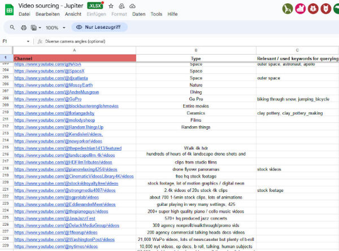339x251 pixels.
Task: Open the @melodysheep YouTube link
Action: point(54,120)
